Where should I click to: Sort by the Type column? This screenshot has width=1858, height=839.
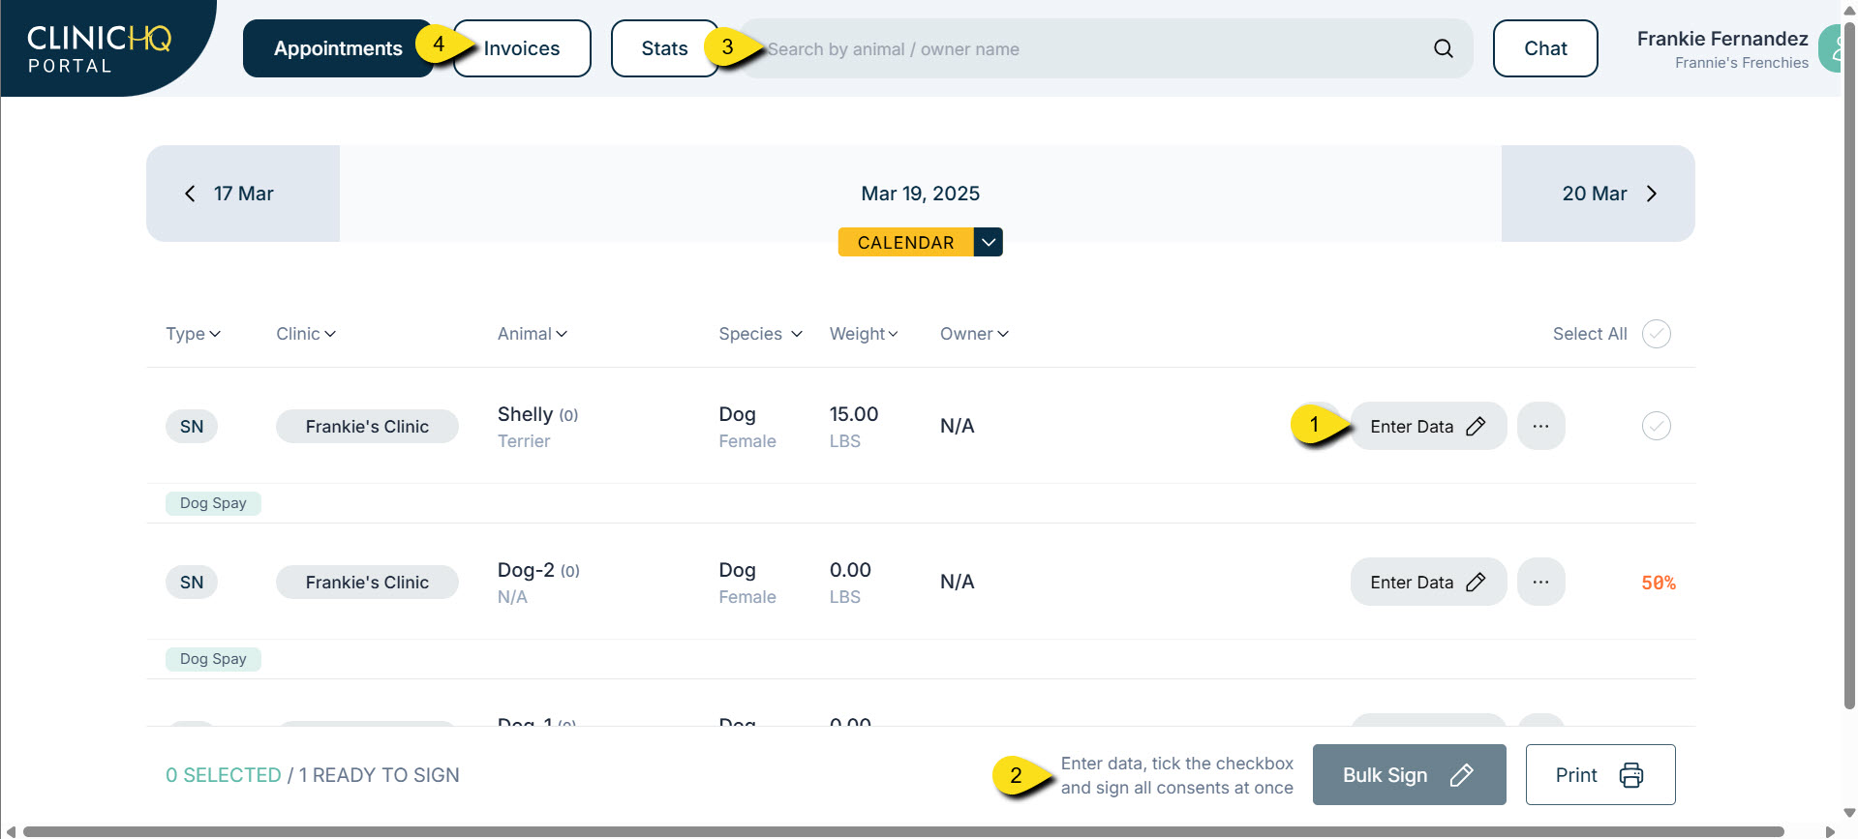tap(193, 334)
